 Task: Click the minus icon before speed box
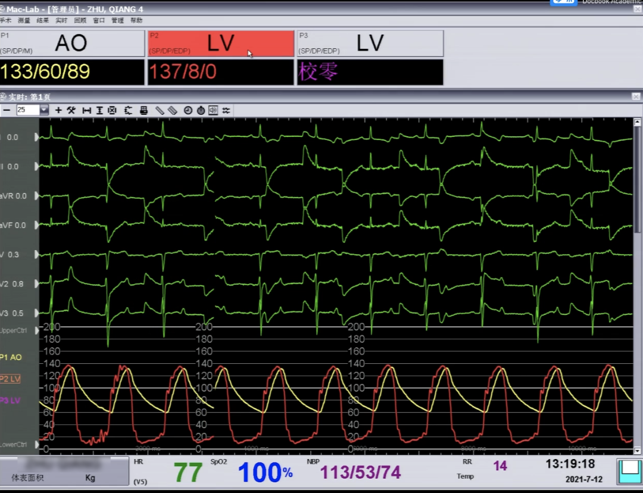point(7,110)
